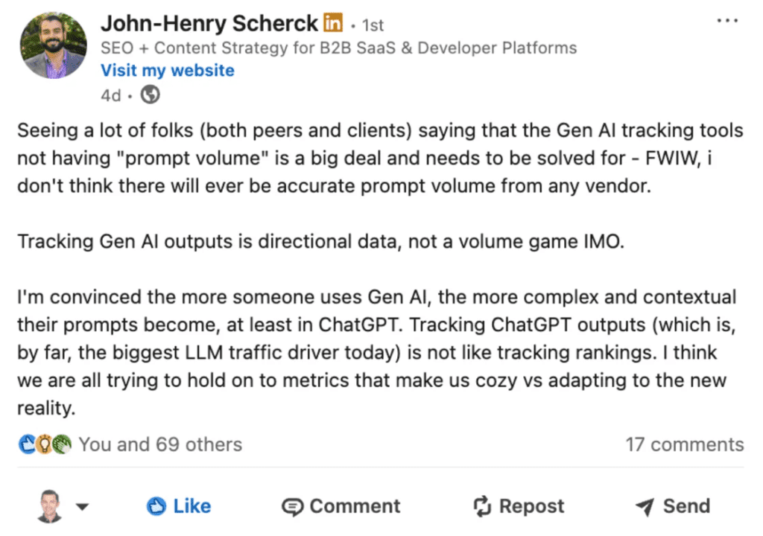Screen dimensions: 763x536
Task: Click your own small profile avatar
Action: [50, 506]
